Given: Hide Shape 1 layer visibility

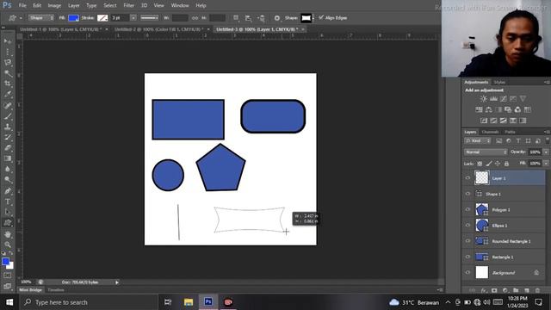Looking at the screenshot, I should [467, 194].
